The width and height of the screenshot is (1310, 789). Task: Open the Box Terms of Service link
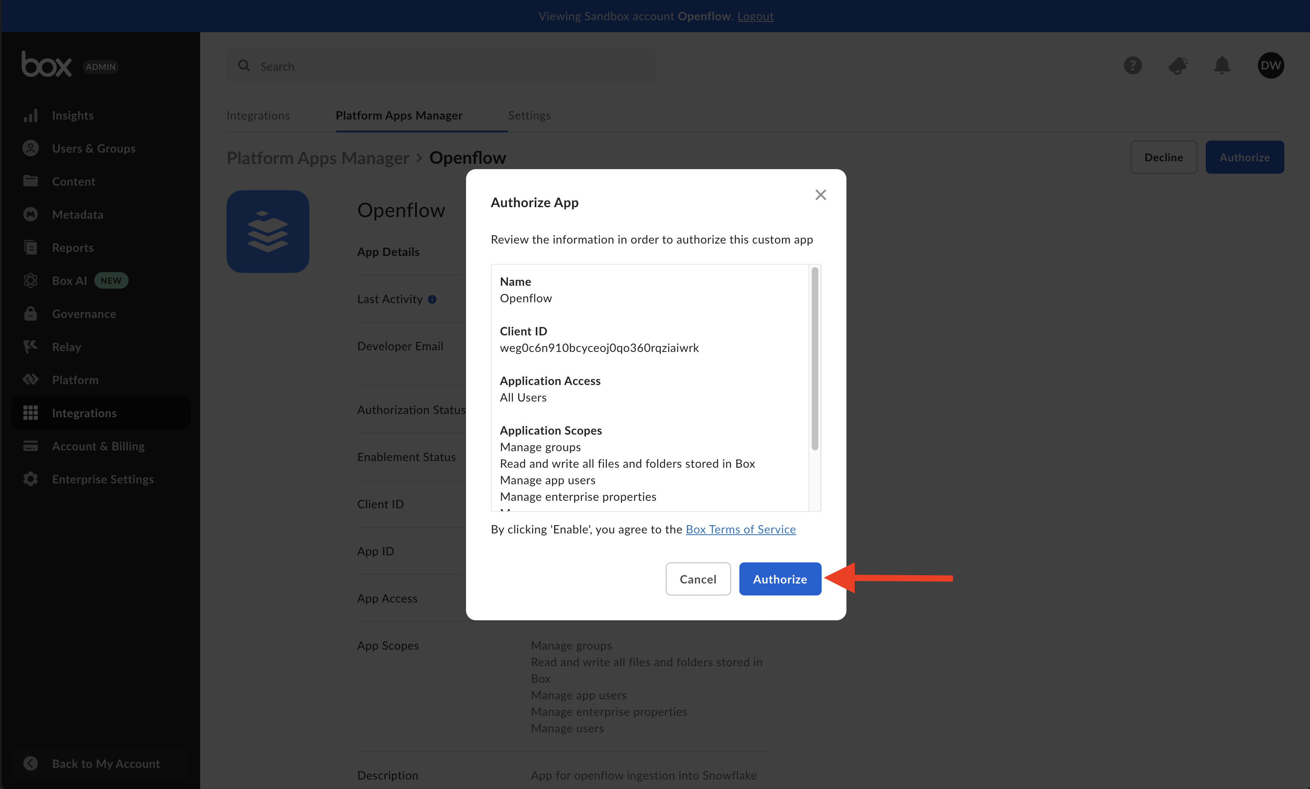740,529
